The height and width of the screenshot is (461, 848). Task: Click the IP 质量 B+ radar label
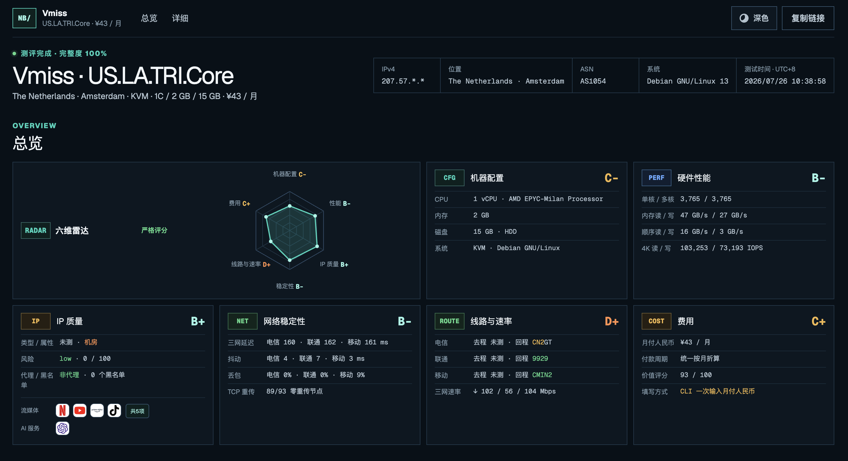[334, 264]
